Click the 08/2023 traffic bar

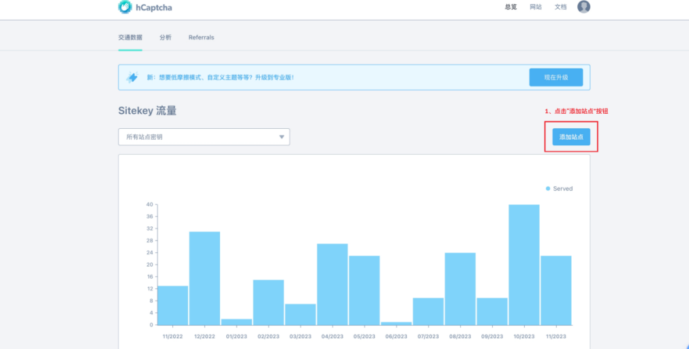(x=460, y=288)
